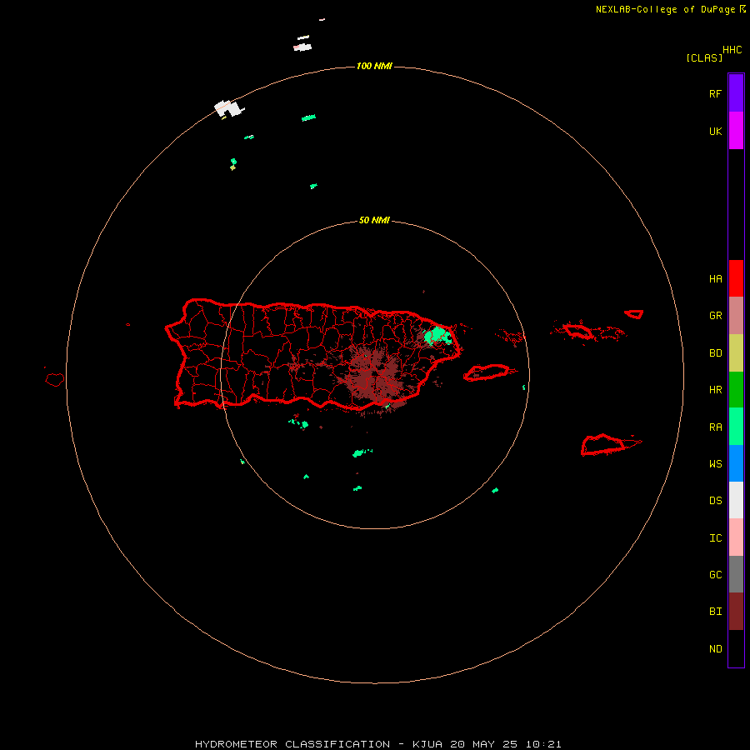The height and width of the screenshot is (750, 750).
Task: Click the RF legend label
Action: point(715,94)
